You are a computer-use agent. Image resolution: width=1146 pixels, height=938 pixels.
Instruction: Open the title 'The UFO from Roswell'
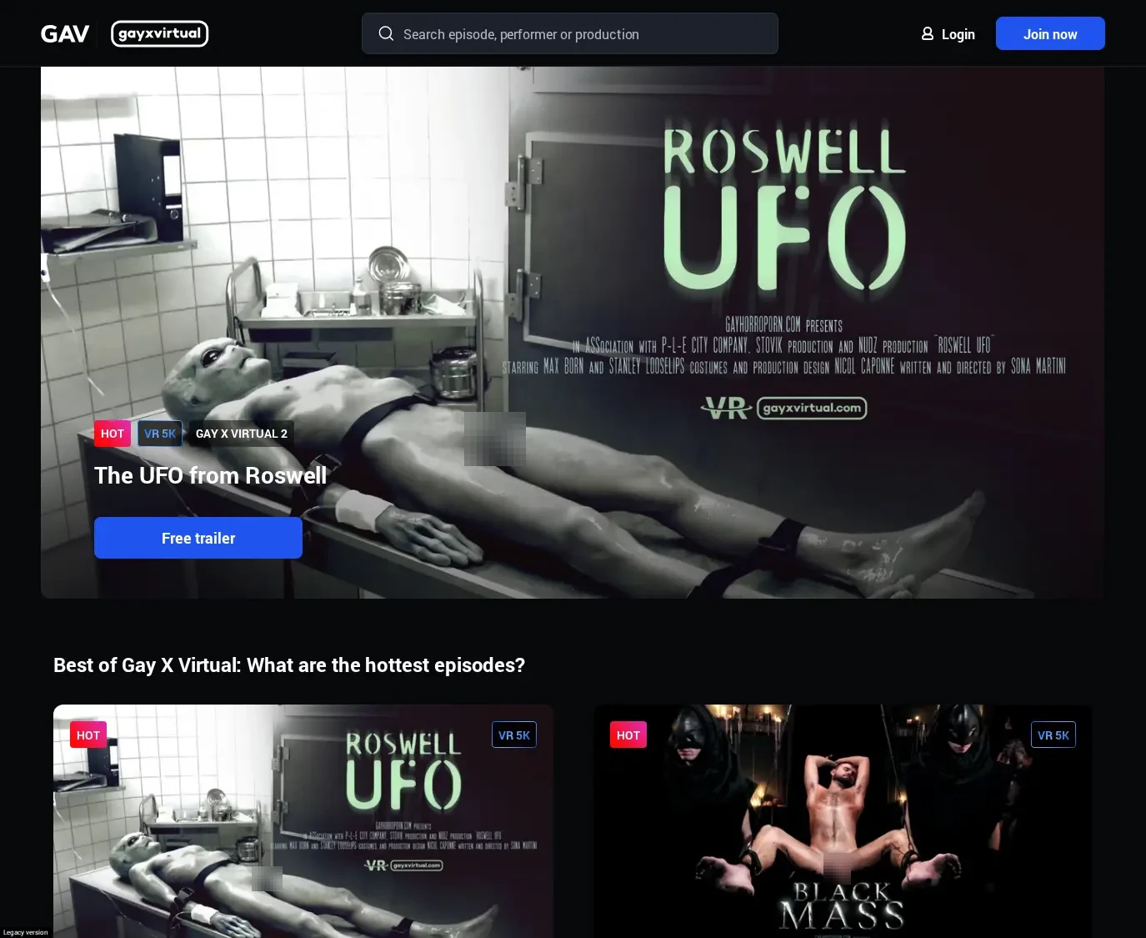[211, 475]
